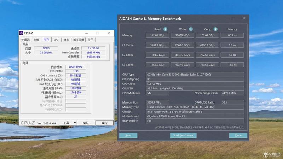This screenshot has width=283, height=159.
Task: Click the DDR5 type value in CPU-Z
Action: click(x=46, y=48)
